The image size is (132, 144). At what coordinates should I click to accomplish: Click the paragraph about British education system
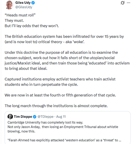point(64,39)
